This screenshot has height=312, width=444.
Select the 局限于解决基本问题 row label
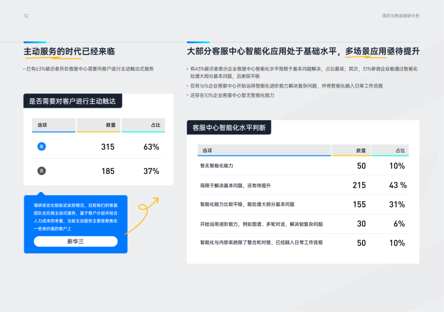point(235,185)
